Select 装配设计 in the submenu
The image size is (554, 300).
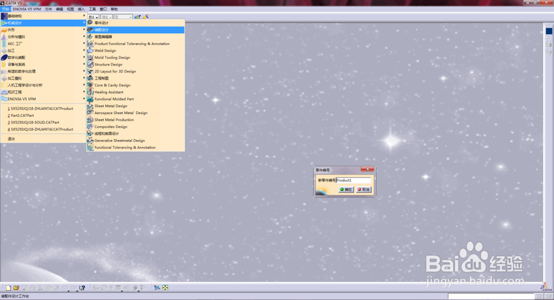point(136,30)
